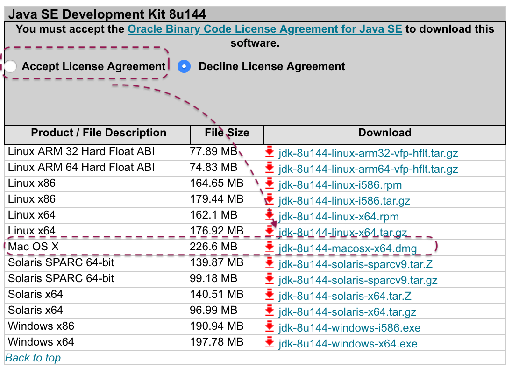Download jdk-8u144-linux-i586.rpm file
Viewport: 512px width, 368px height.
[340, 185]
